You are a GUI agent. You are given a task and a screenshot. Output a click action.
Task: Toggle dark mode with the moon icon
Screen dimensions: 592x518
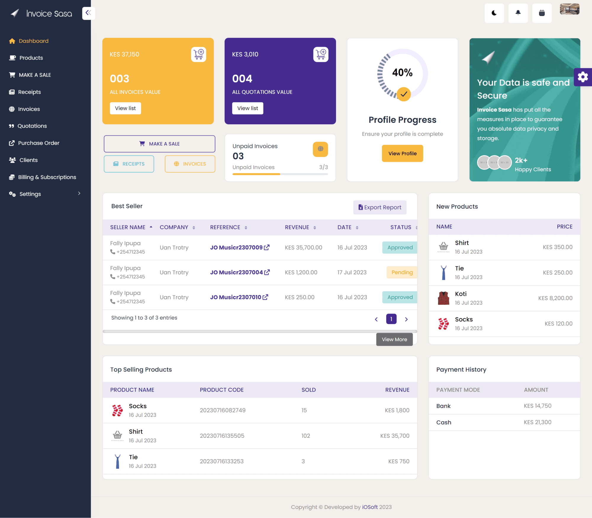pos(494,13)
